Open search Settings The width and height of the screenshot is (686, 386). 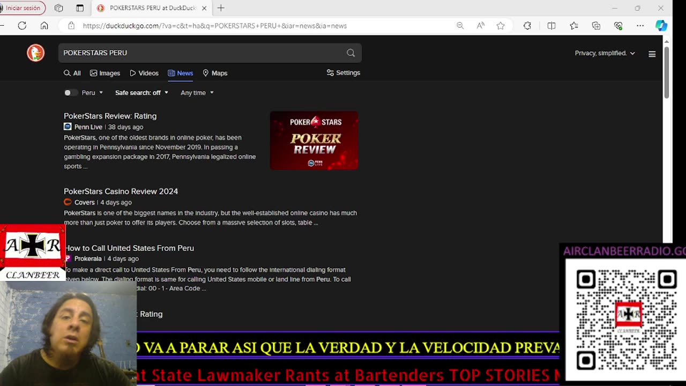coord(344,72)
